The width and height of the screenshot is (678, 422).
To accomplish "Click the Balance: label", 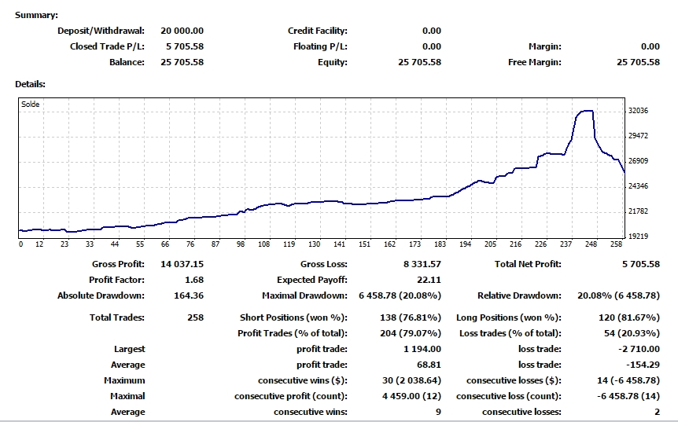I will (x=127, y=62).
